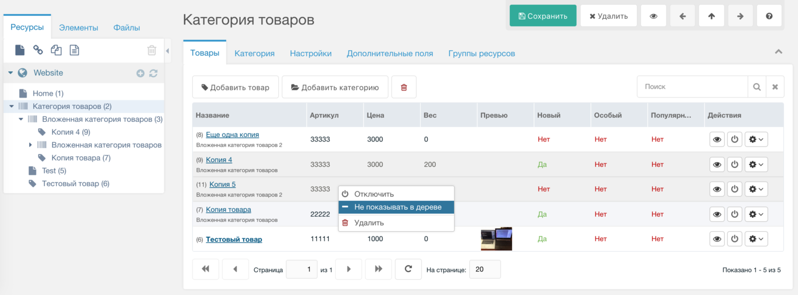Select Home (1) in the resource tree
Viewport: 798px width, 295px height.
(48, 94)
